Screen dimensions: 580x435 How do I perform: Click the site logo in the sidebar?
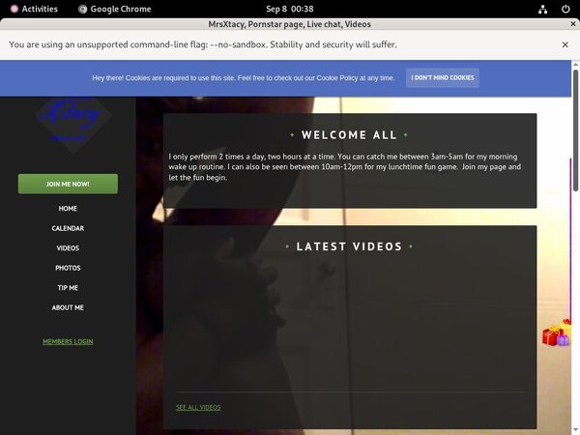point(73,121)
